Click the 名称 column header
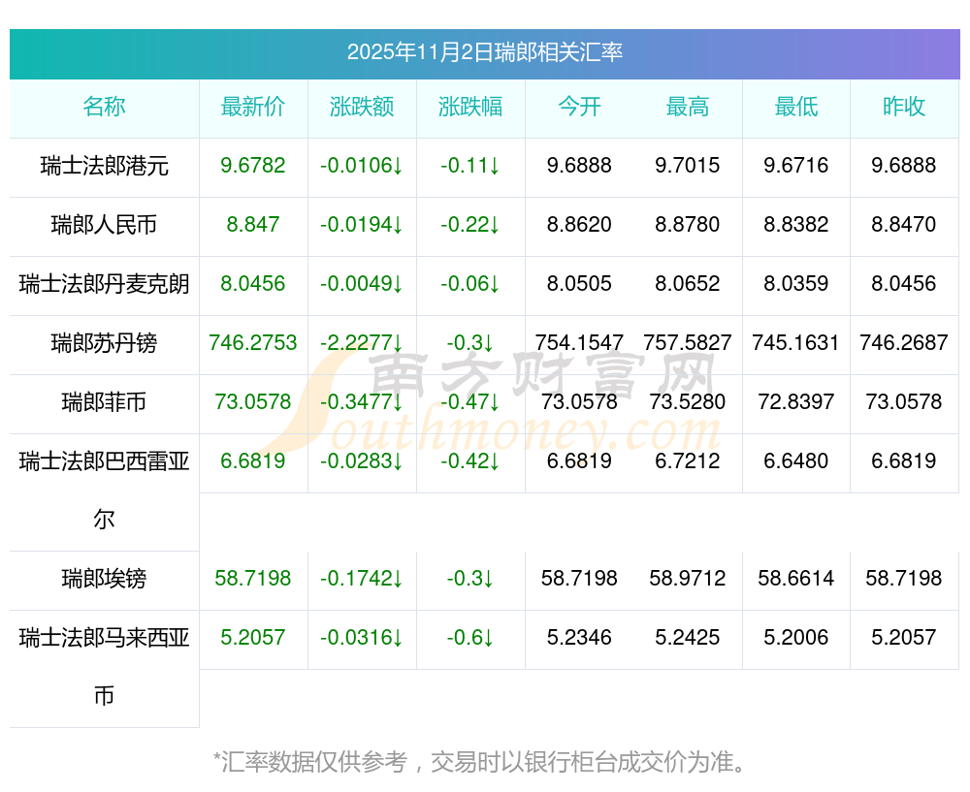Viewport: 970px width, 792px height. pos(104,107)
